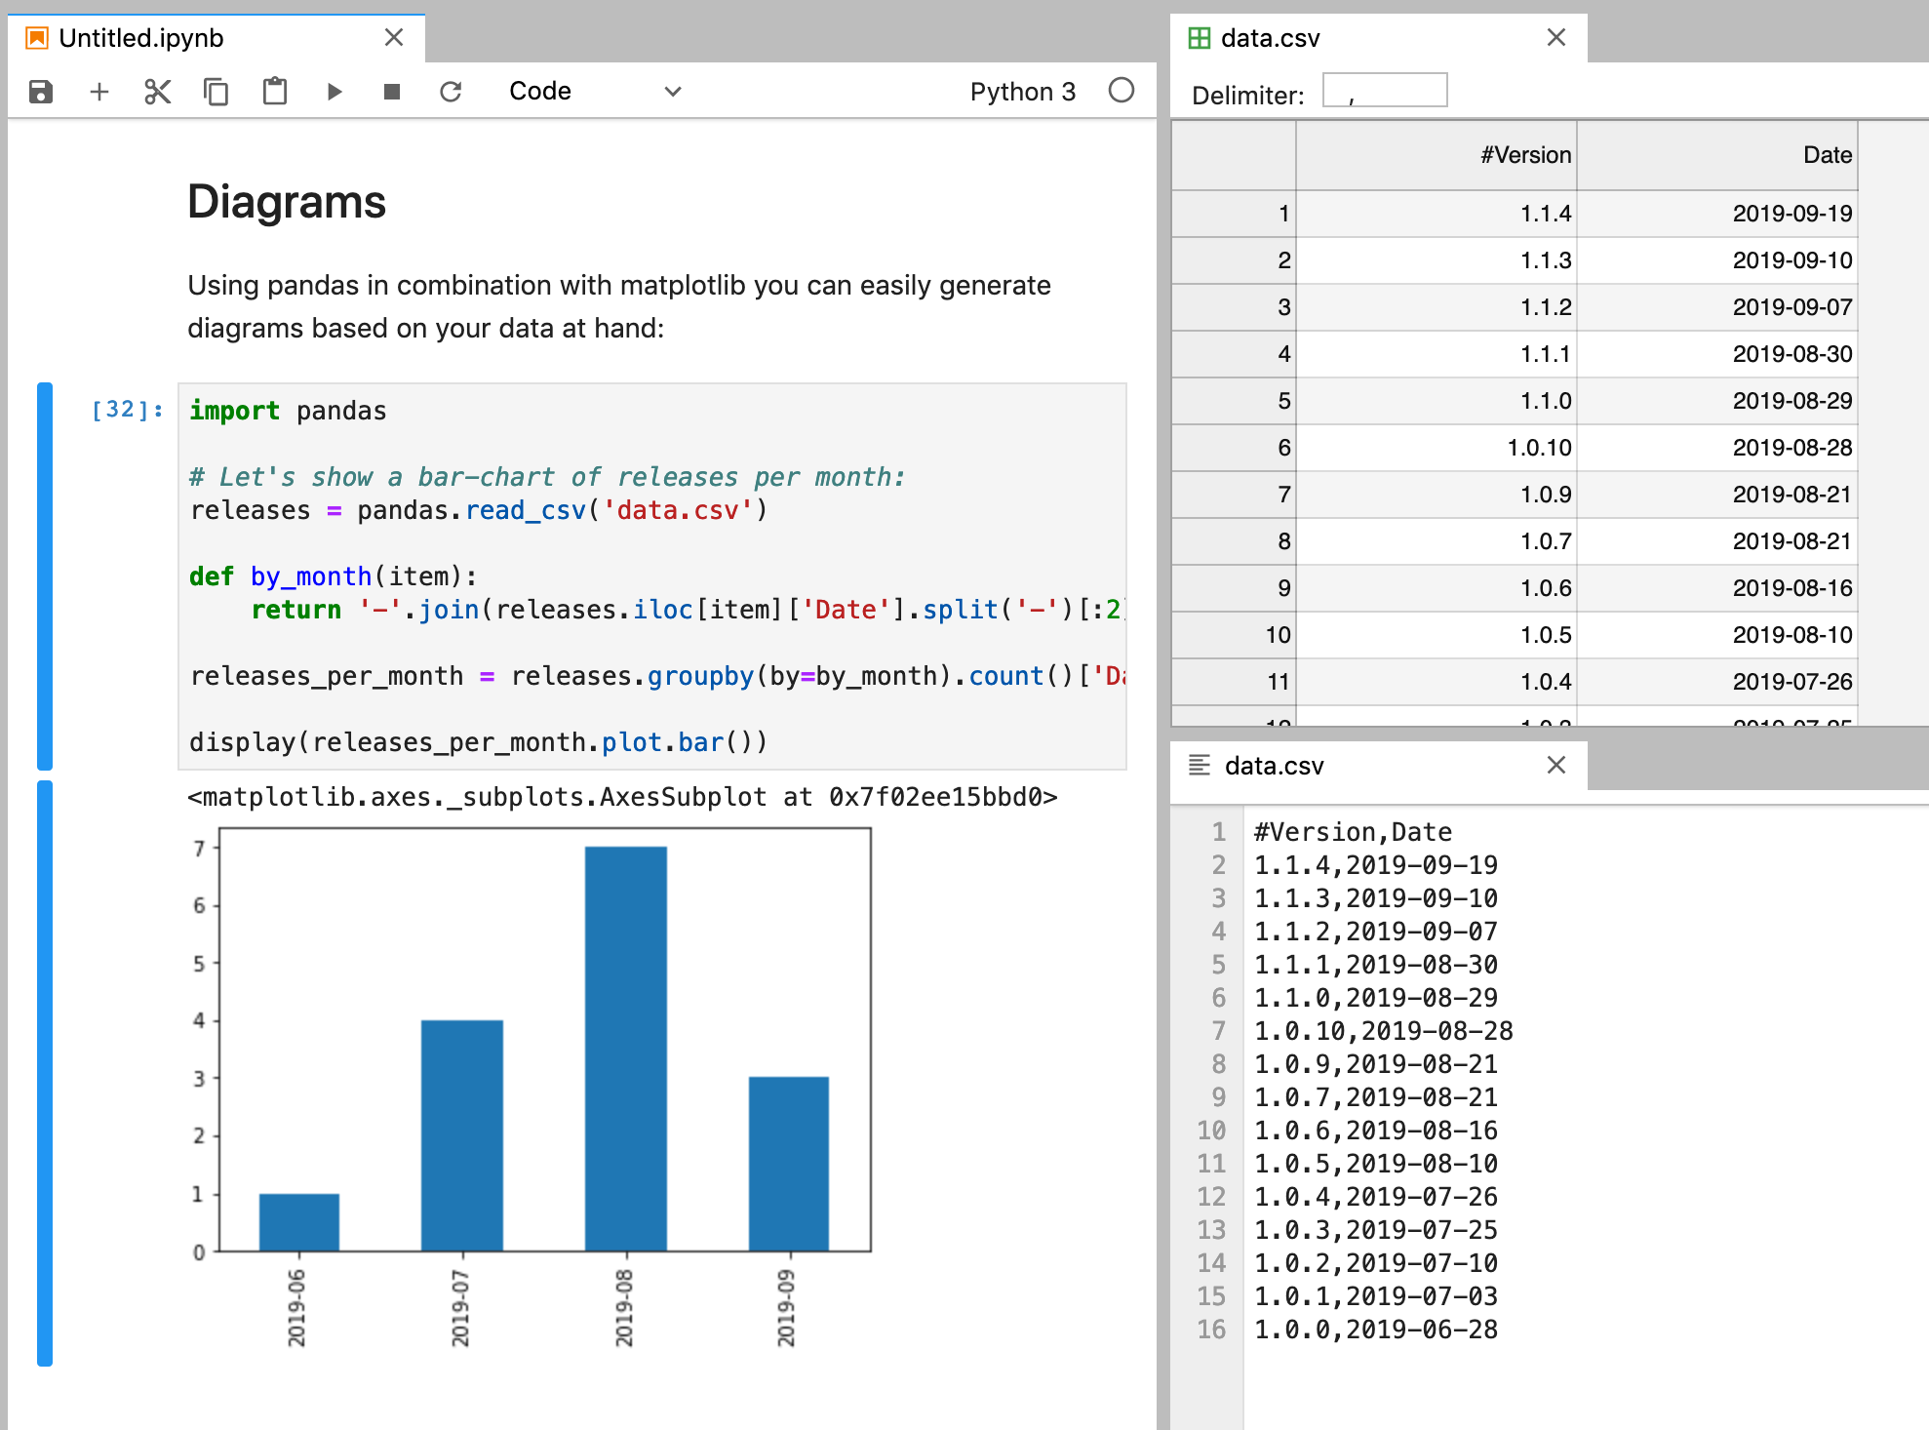The image size is (1929, 1430).
Task: Click the code cell prompt [32]:
Action: (x=127, y=410)
